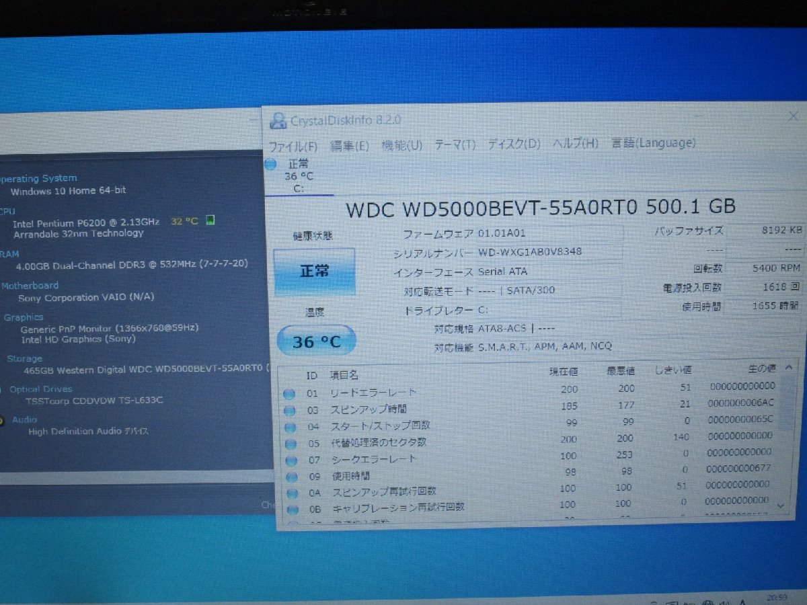This screenshot has height=605, width=807.
Task: Click the 36 °C temperature button
Action: (316, 342)
